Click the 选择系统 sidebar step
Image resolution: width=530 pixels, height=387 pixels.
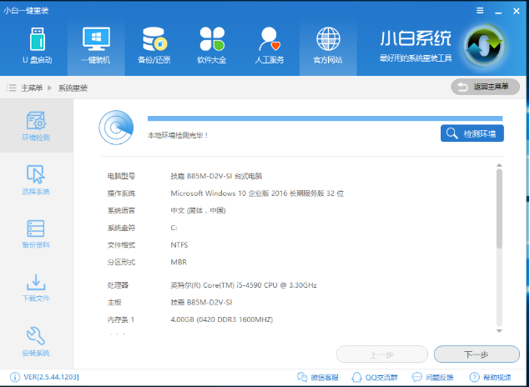pos(36,179)
